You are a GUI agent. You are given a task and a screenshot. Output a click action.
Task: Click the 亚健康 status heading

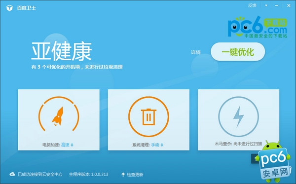coord(62,51)
